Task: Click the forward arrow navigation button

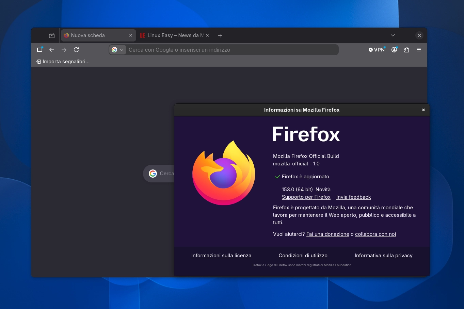Action: click(64, 50)
